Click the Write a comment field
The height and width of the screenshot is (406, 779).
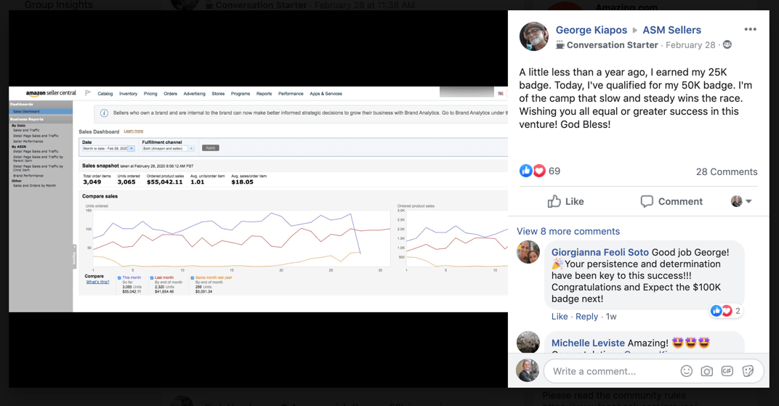[x=610, y=371]
